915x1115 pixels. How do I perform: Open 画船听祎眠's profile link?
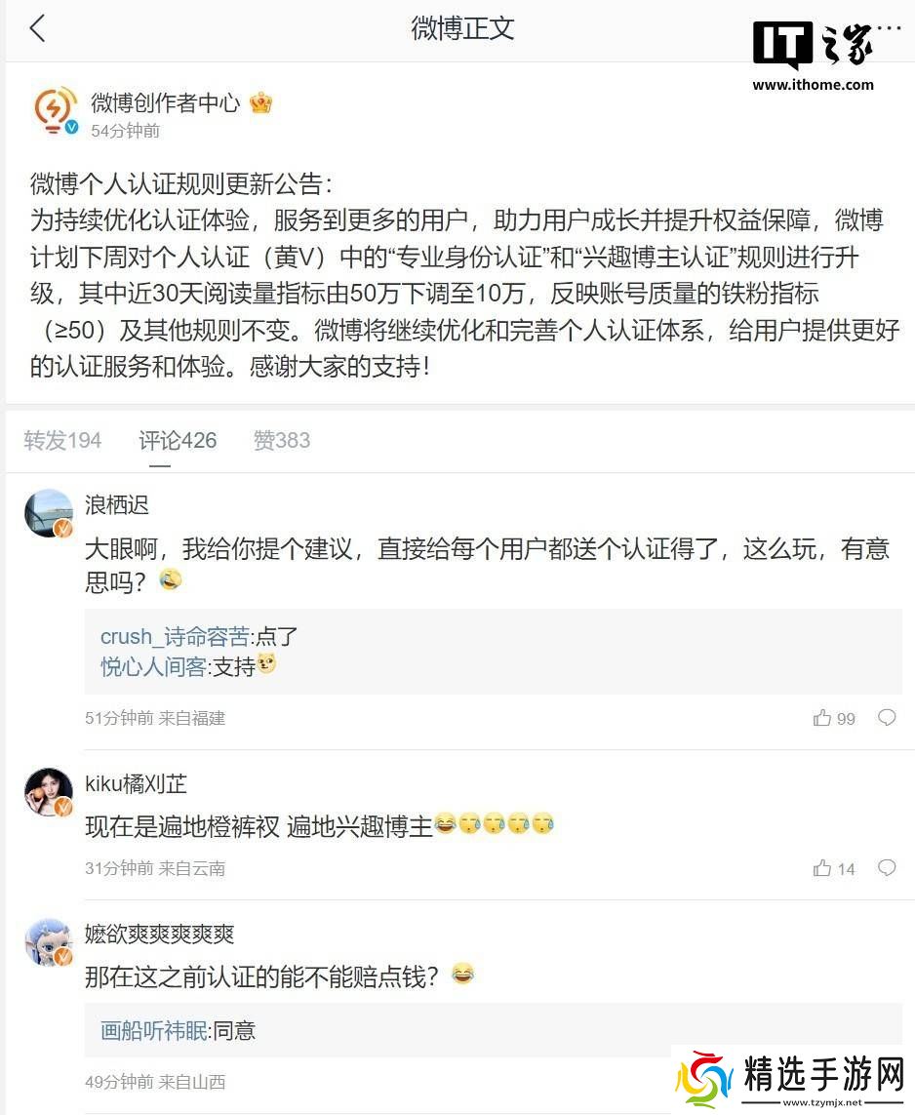click(x=153, y=1031)
